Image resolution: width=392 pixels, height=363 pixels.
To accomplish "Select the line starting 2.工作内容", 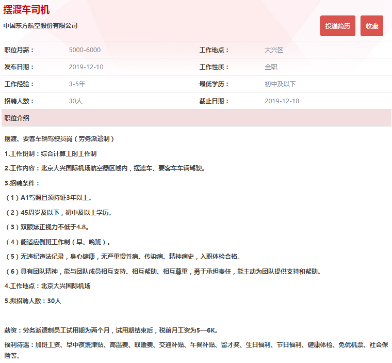I will coord(105,168).
